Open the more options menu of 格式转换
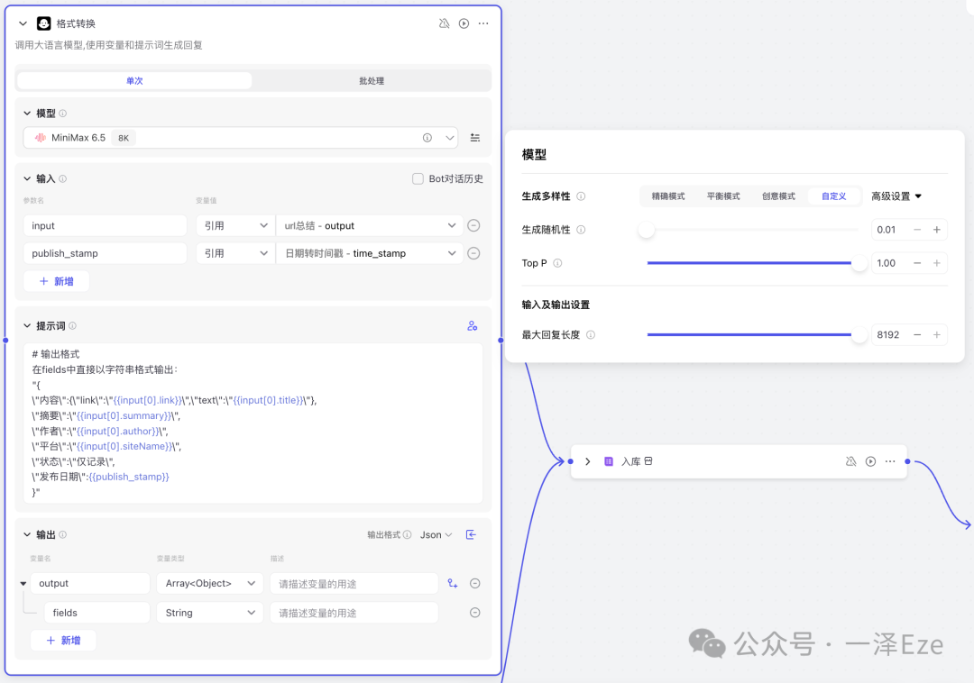This screenshot has height=683, width=974. (x=483, y=23)
